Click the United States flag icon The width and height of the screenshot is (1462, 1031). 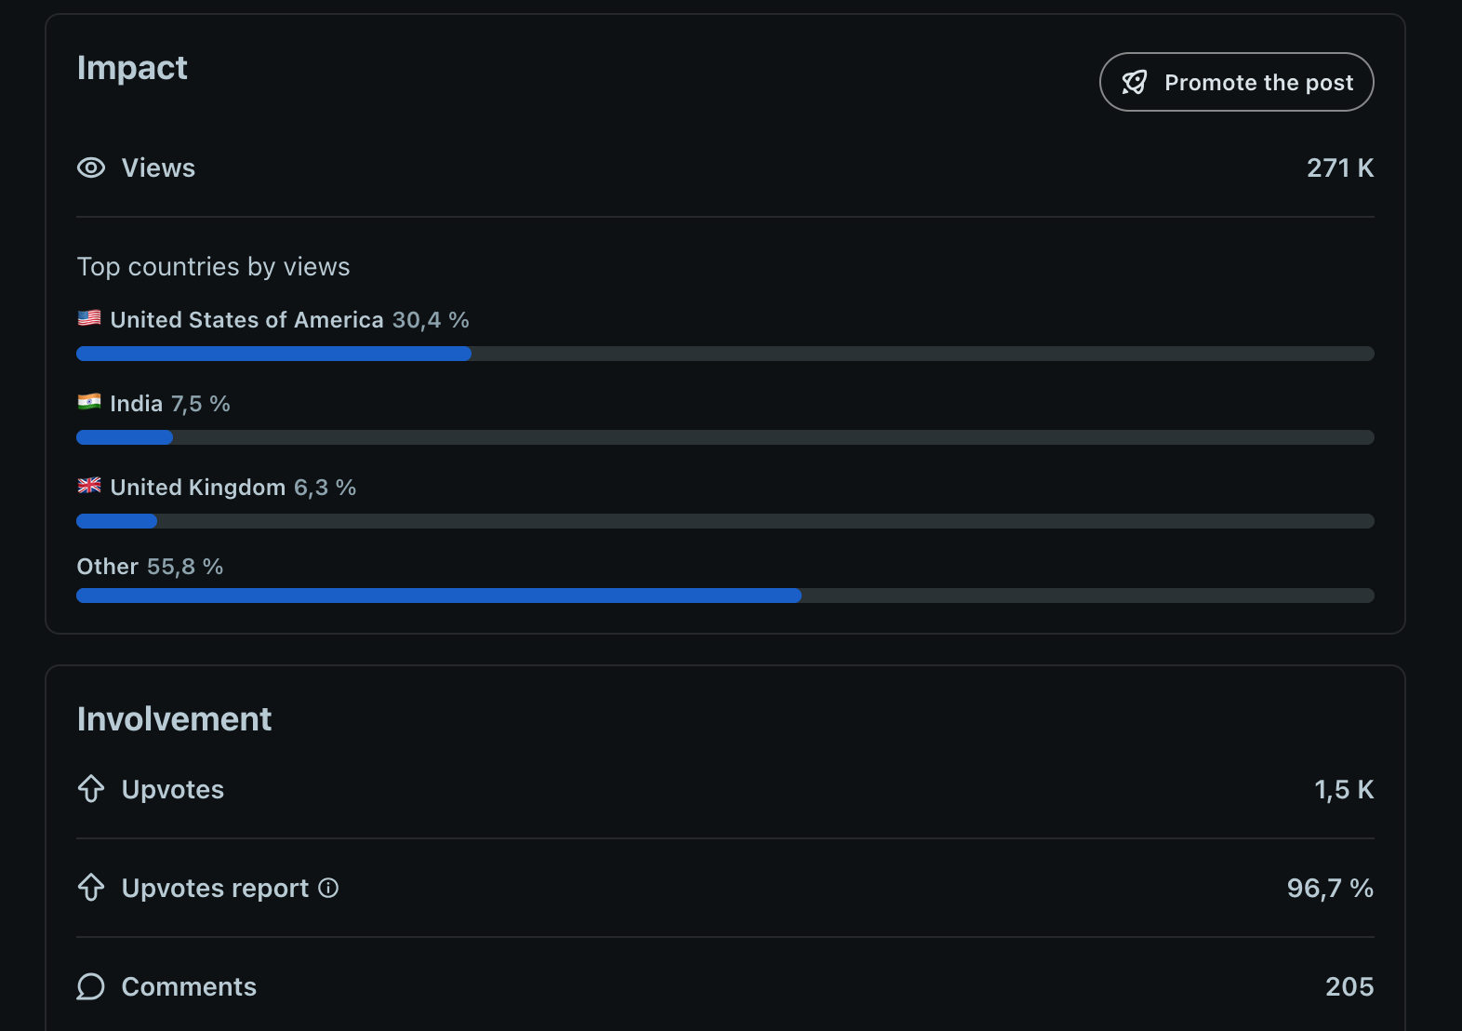[x=89, y=318]
